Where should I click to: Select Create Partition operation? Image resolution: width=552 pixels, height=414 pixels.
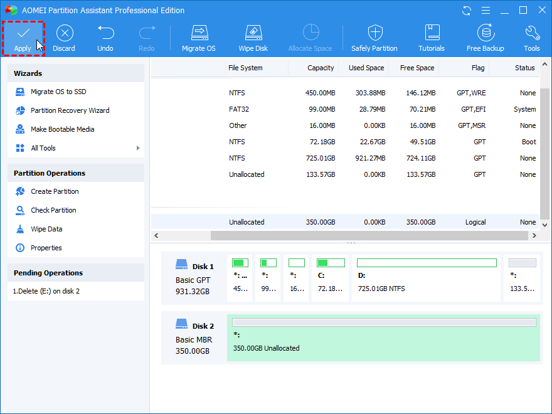point(55,191)
